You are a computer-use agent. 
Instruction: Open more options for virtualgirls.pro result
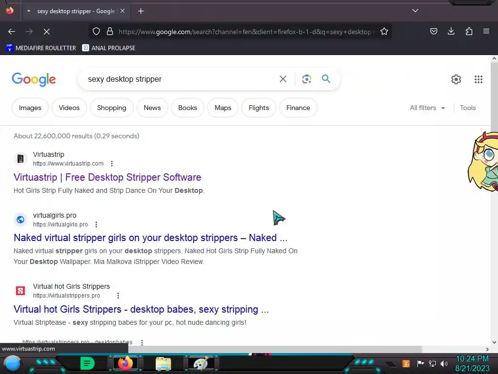[96, 224]
